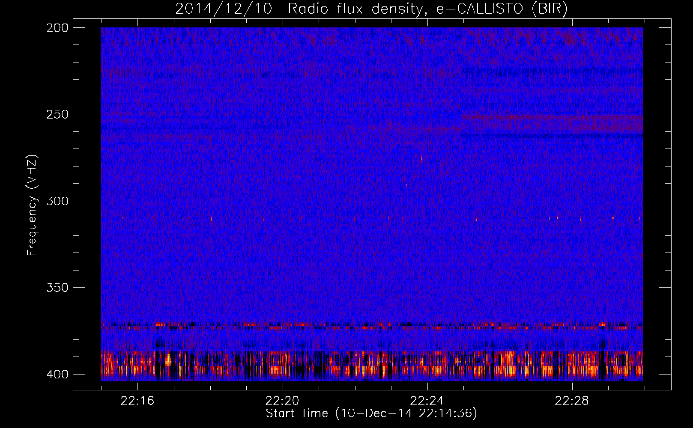This screenshot has width=693, height=428.
Task: Click the 'Start Time (10-Dec-14 22:14:36)' label
Action: (x=371, y=413)
